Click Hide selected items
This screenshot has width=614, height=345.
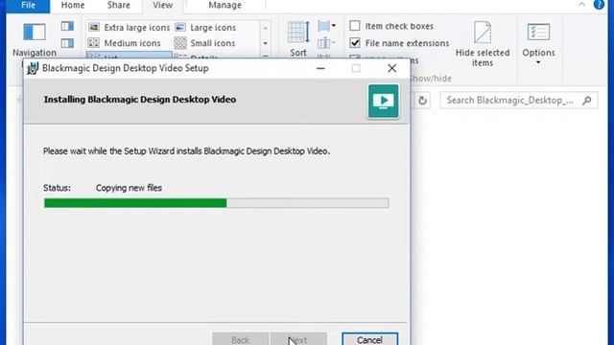[x=483, y=44]
